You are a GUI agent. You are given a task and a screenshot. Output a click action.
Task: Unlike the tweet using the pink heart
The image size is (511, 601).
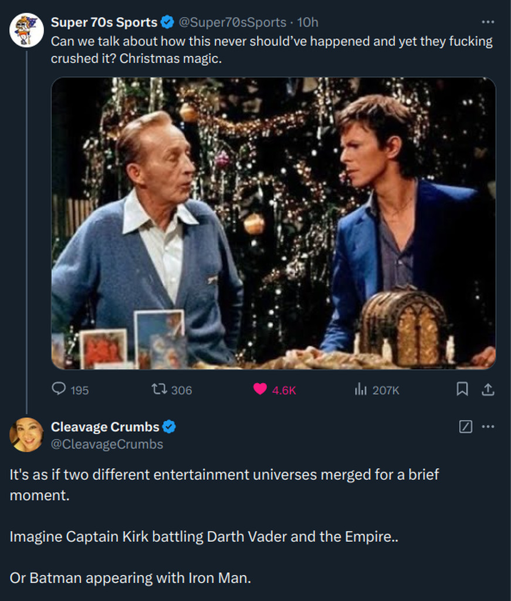tap(260, 389)
